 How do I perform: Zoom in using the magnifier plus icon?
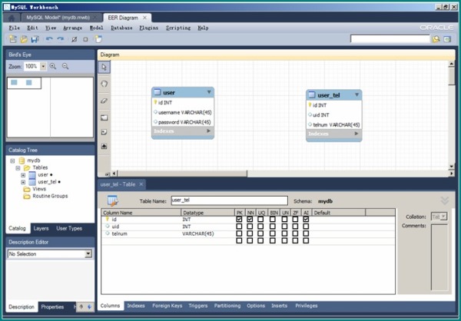click(x=53, y=66)
